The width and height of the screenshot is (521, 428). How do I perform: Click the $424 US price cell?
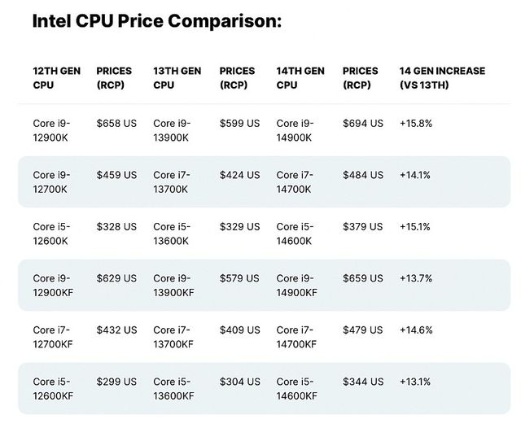tap(239, 175)
